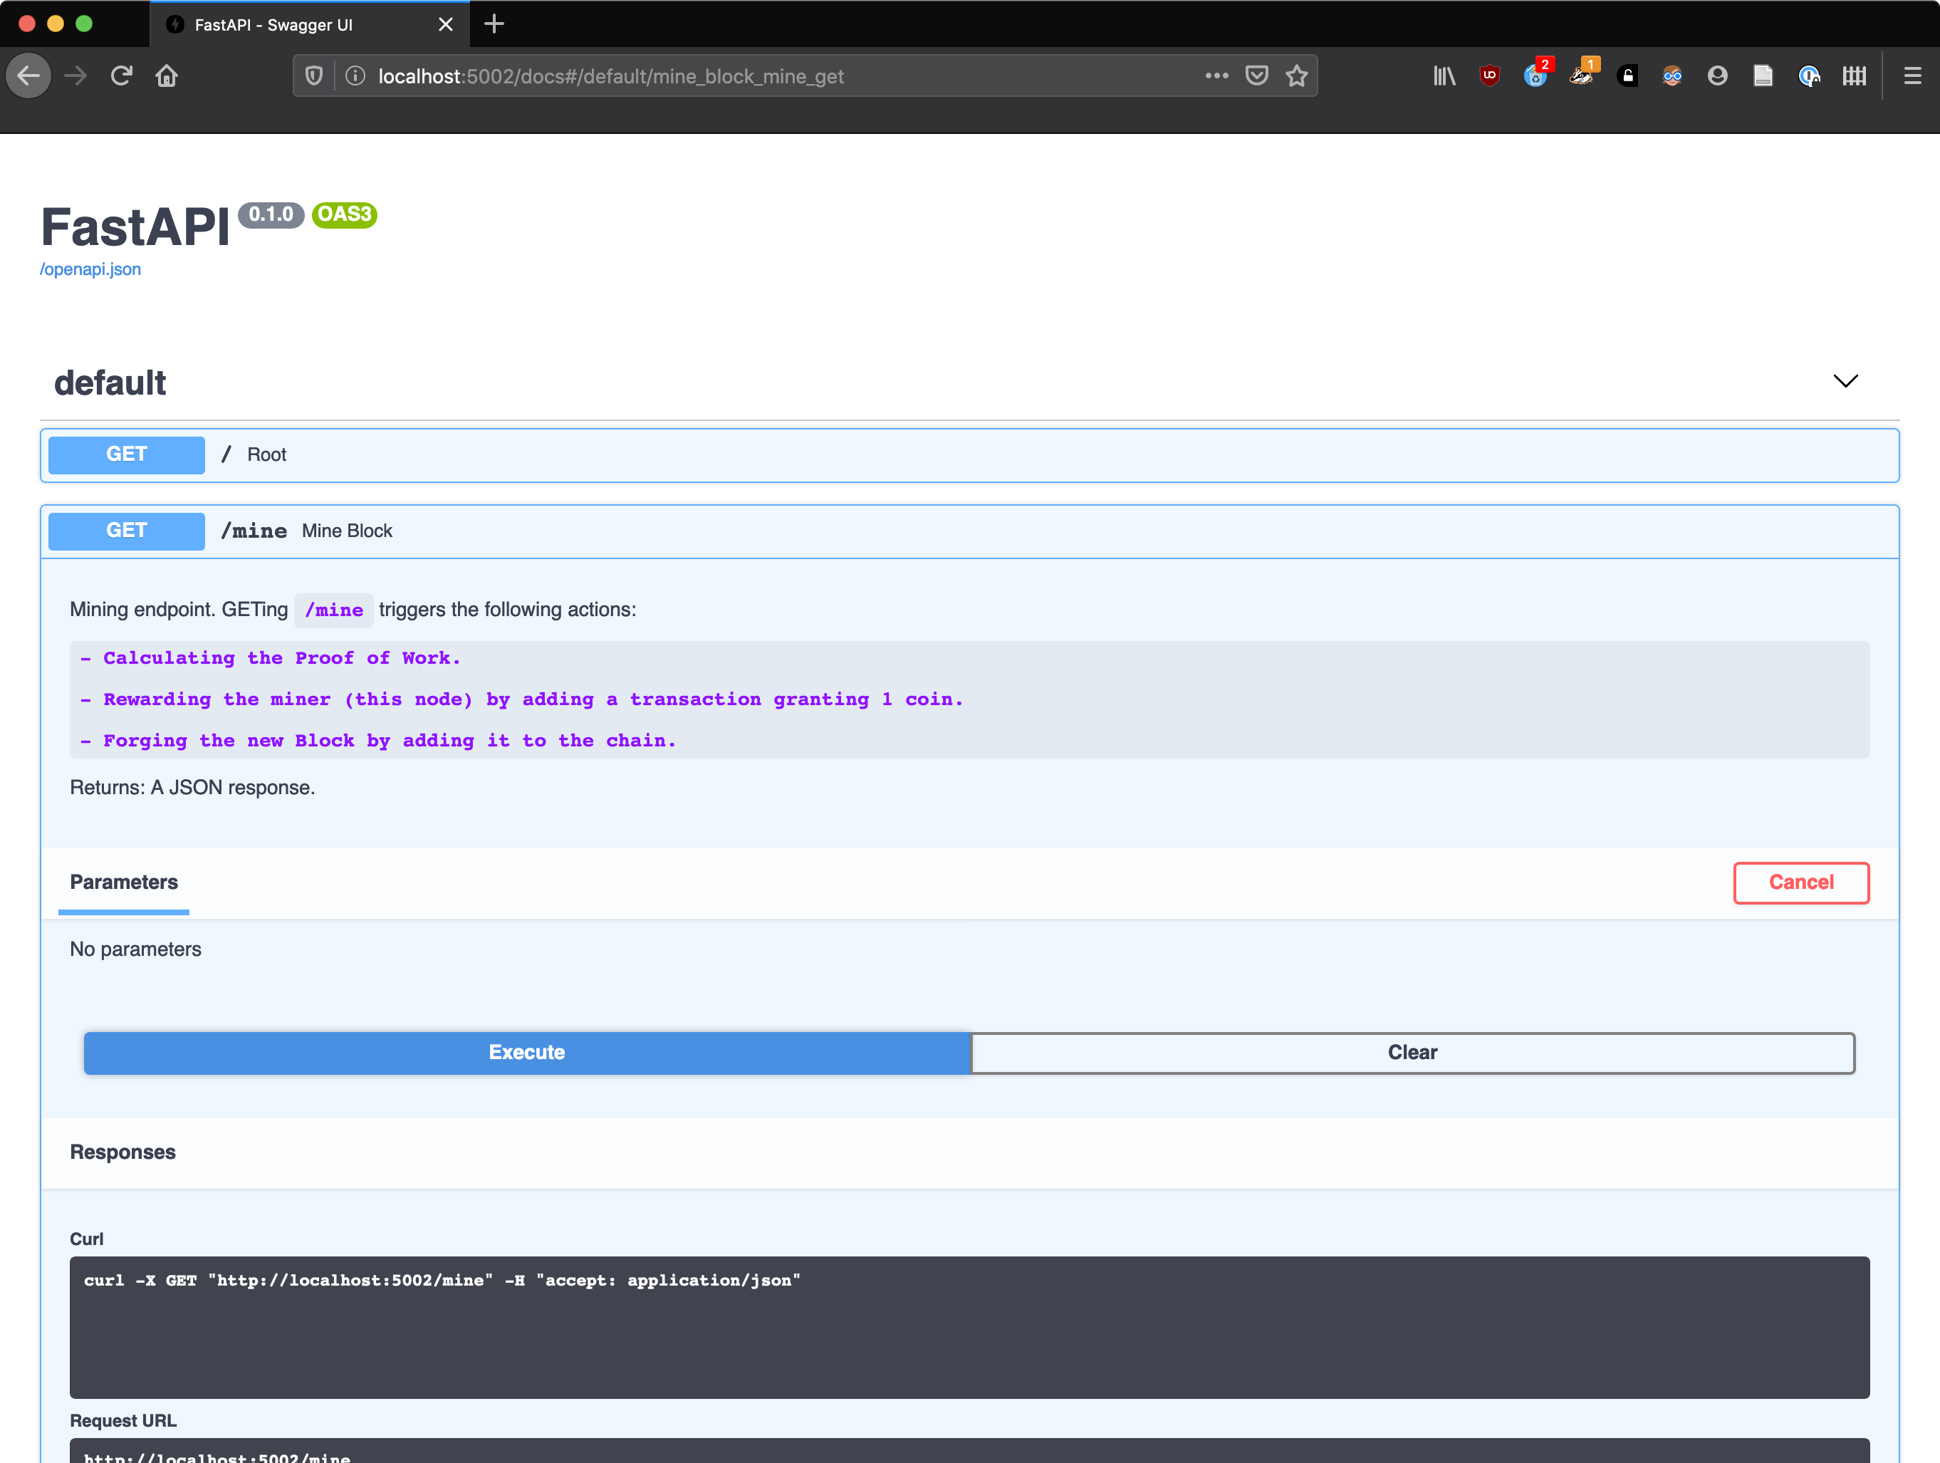This screenshot has height=1463, width=1940.
Task: Click the 0.1.0 version badge
Action: (271, 214)
